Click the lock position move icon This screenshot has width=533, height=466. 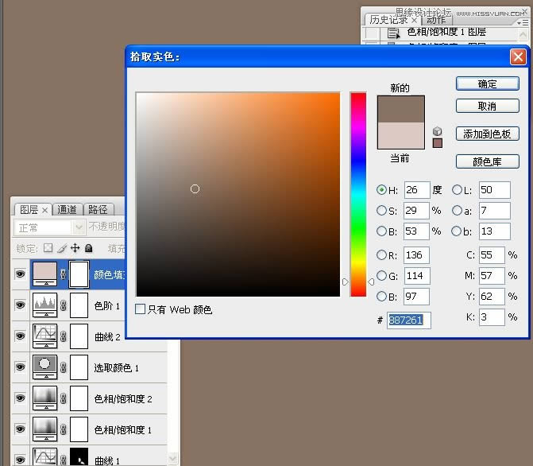click(75, 248)
